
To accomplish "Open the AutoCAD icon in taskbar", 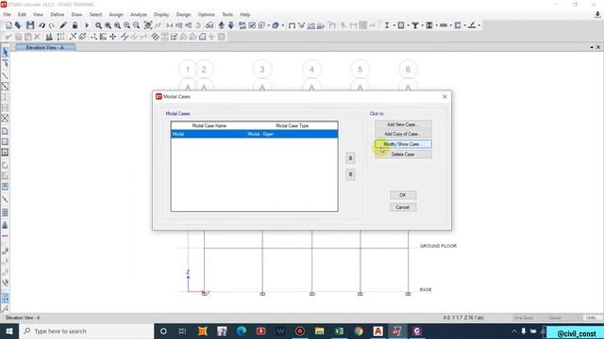I will pyautogui.click(x=377, y=331).
